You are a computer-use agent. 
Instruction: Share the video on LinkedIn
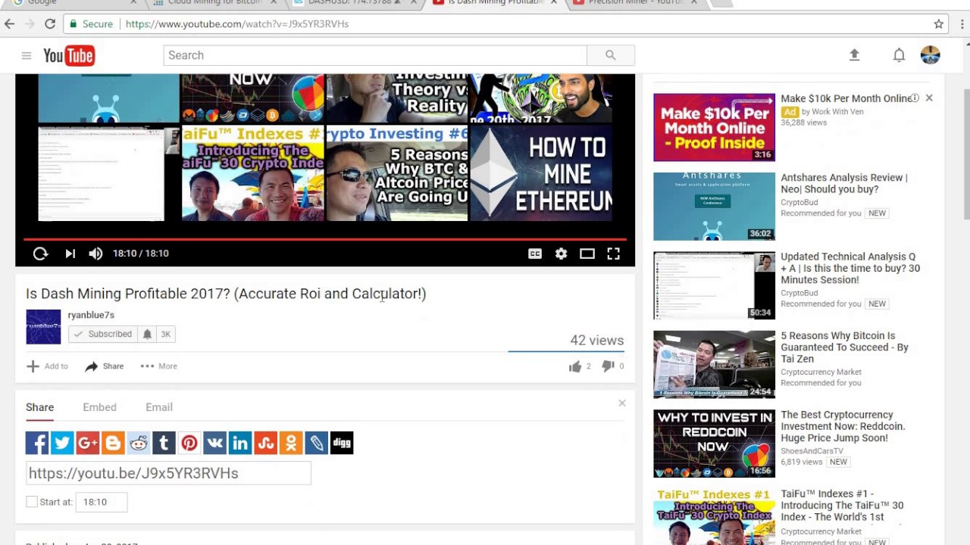pyautogui.click(x=240, y=443)
